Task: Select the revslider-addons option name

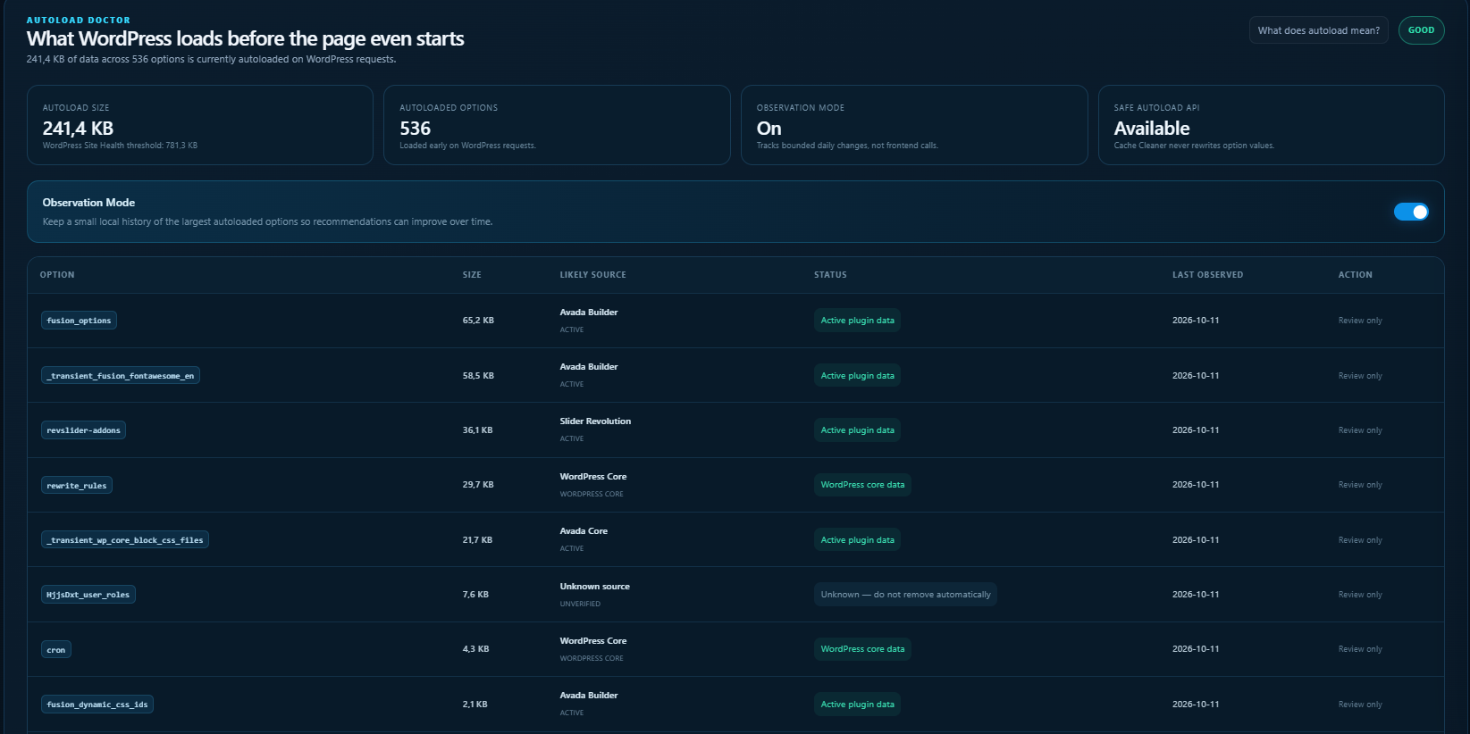Action: point(83,430)
